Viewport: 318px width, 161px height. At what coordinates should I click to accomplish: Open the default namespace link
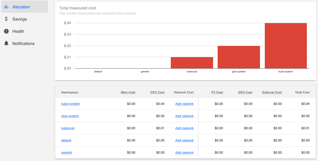(x=66, y=140)
